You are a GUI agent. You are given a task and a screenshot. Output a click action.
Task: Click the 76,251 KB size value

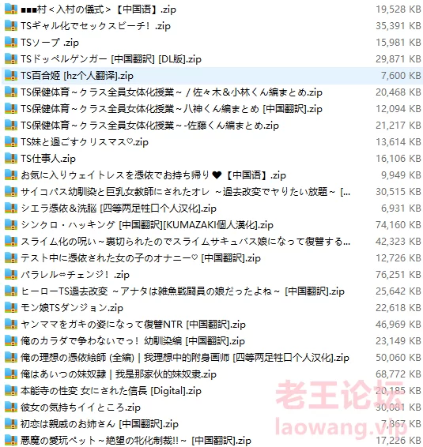click(398, 275)
